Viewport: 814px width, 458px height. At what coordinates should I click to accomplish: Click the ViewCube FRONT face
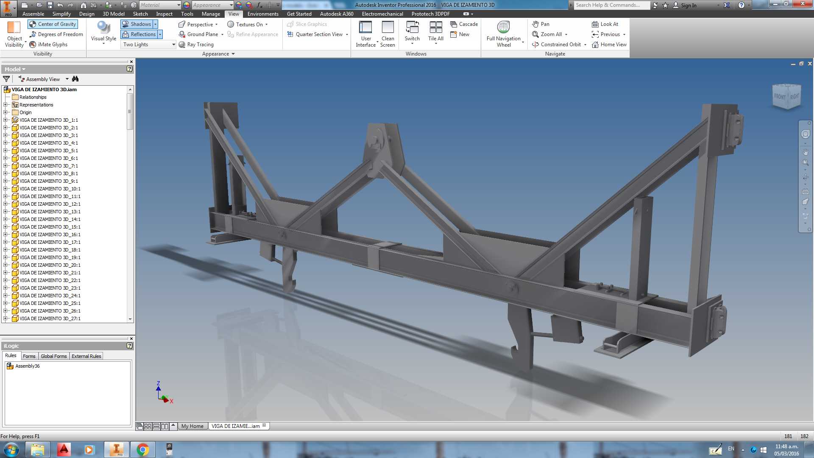coord(780,96)
